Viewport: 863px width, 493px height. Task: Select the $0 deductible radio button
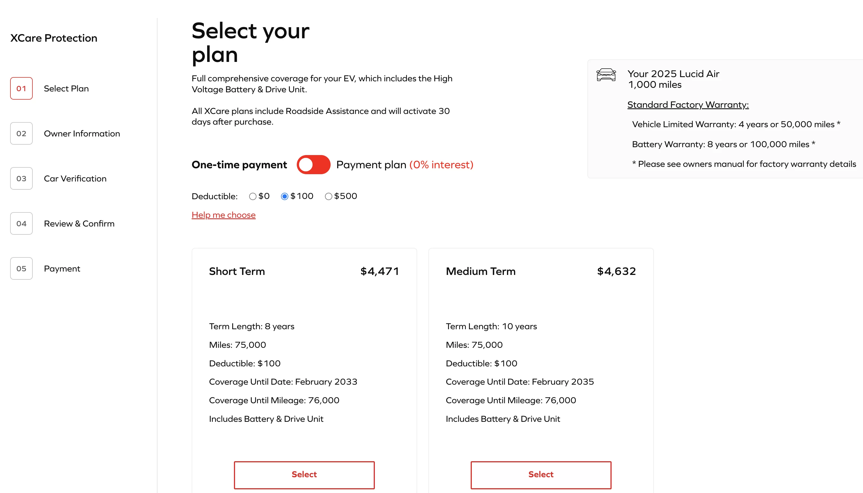253,196
